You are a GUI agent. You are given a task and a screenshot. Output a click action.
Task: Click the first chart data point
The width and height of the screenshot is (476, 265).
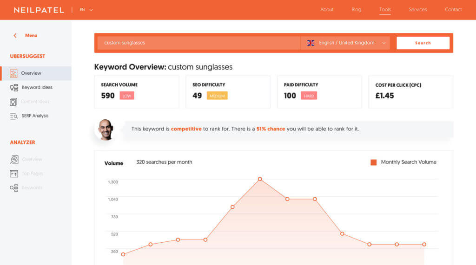click(123, 254)
